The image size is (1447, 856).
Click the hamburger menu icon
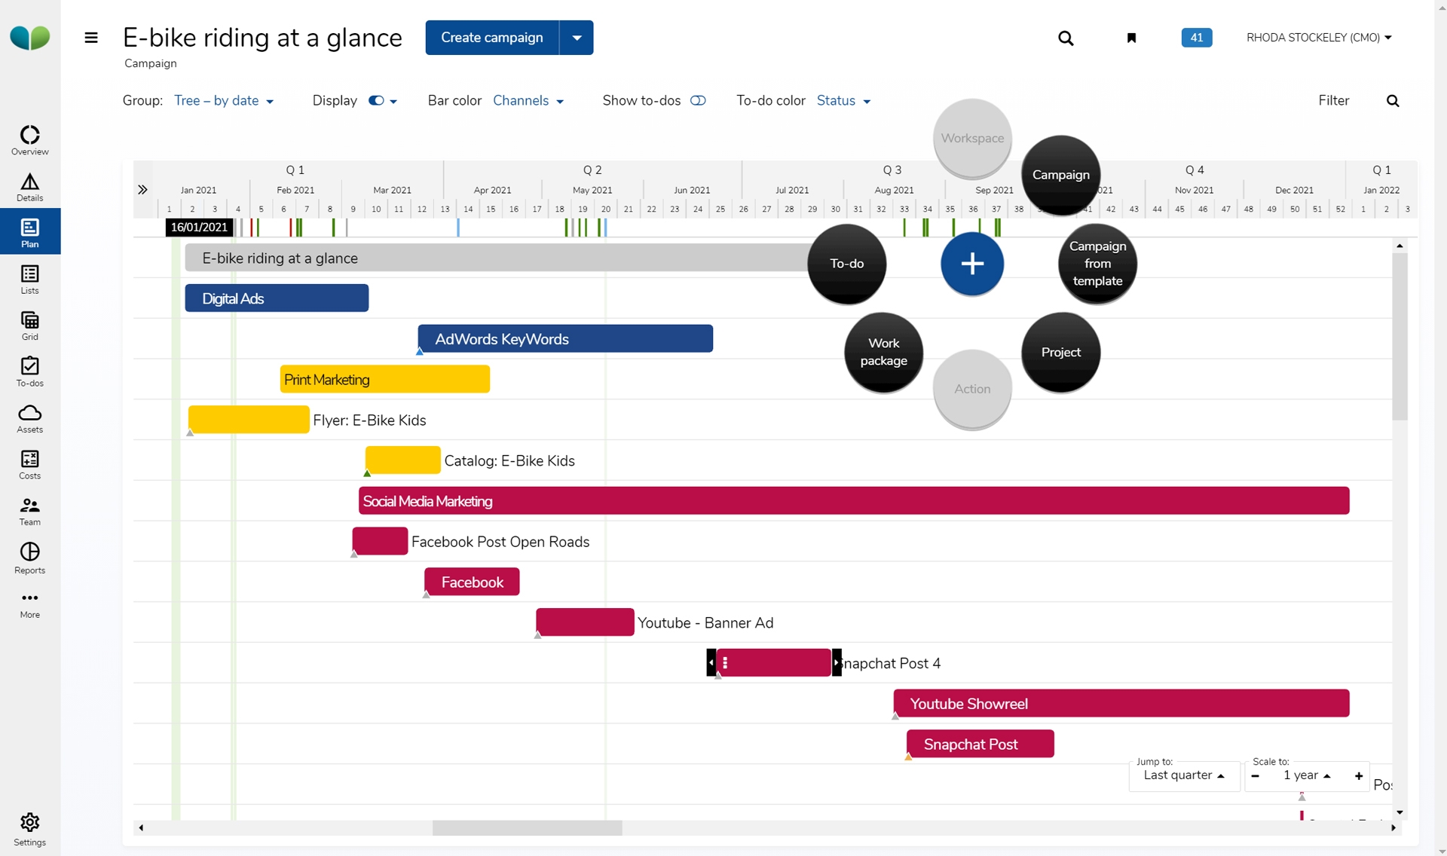pos(91,38)
